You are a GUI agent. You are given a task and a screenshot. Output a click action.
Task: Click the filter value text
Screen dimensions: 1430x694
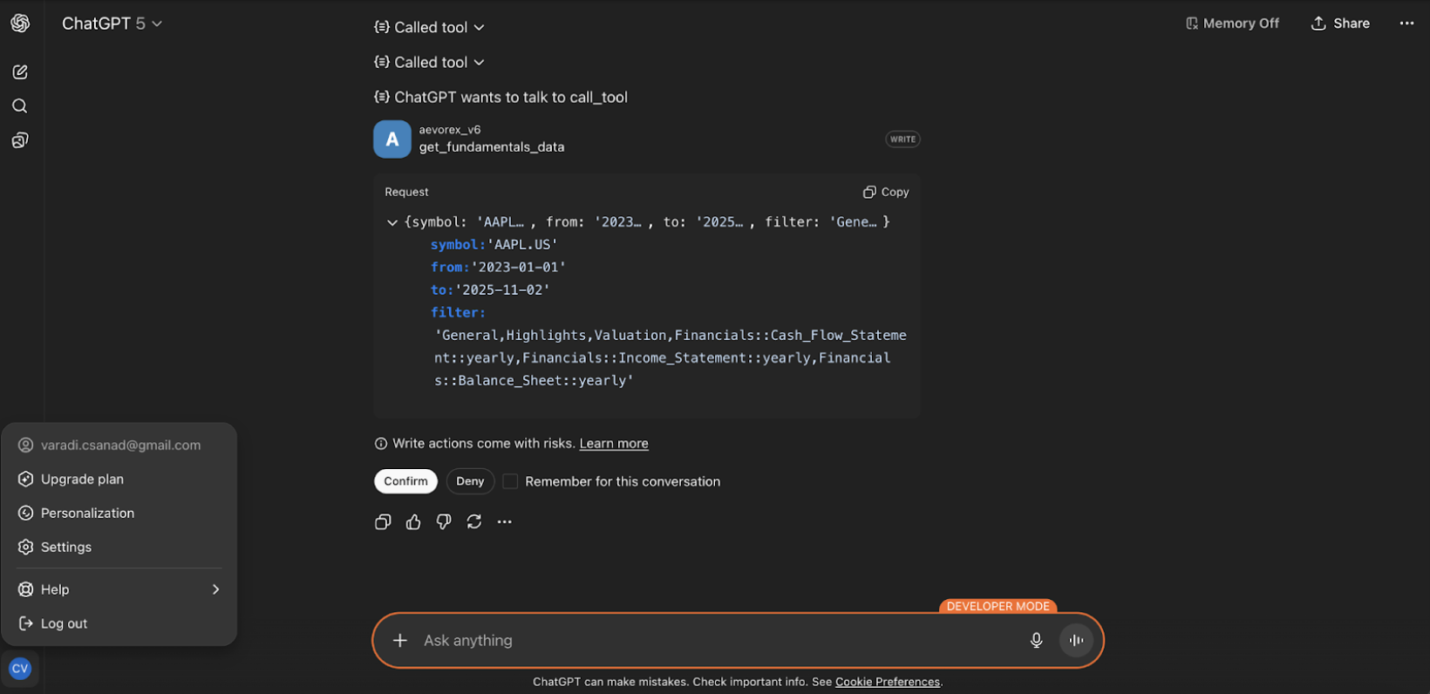coord(670,358)
